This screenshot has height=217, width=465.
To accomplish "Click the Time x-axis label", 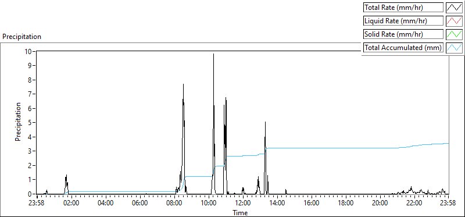I will pyautogui.click(x=240, y=212).
